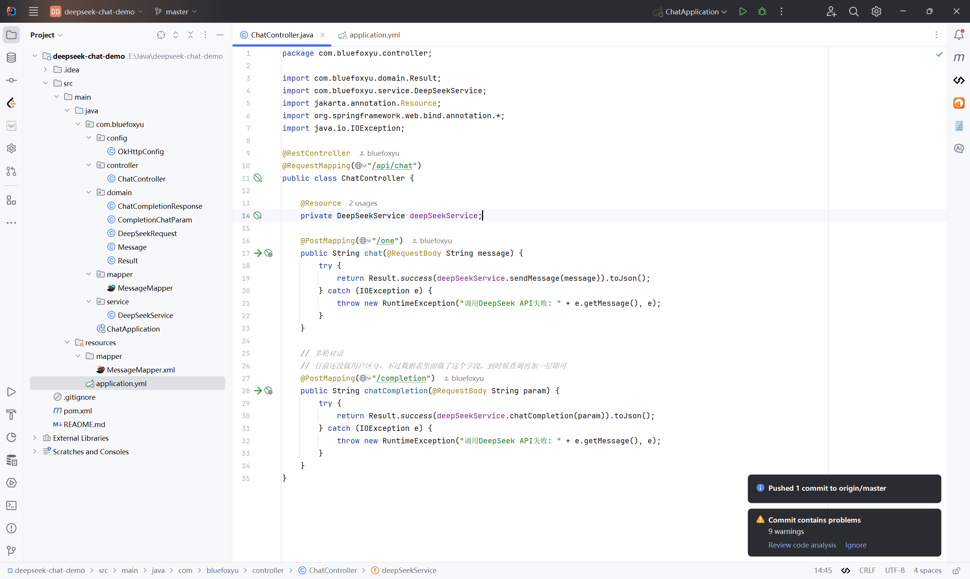Toggle read-only lock in status bar

[x=956, y=570]
